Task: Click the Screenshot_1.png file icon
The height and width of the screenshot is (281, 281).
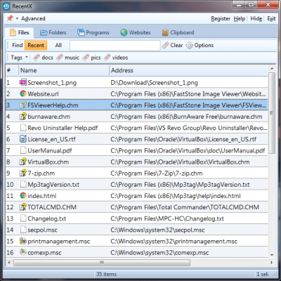Action: click(23, 82)
